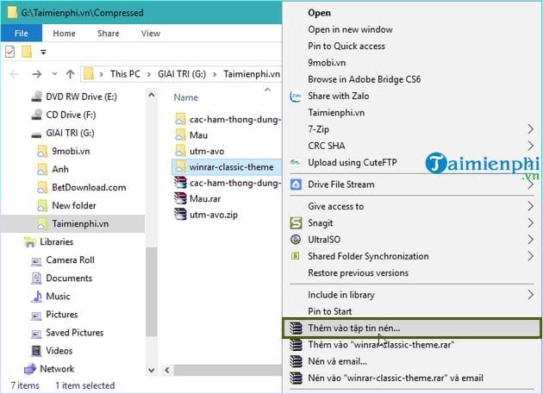Click the DVD RW Drive (E:) icon
This screenshot has width=543, height=394.
tap(37, 97)
